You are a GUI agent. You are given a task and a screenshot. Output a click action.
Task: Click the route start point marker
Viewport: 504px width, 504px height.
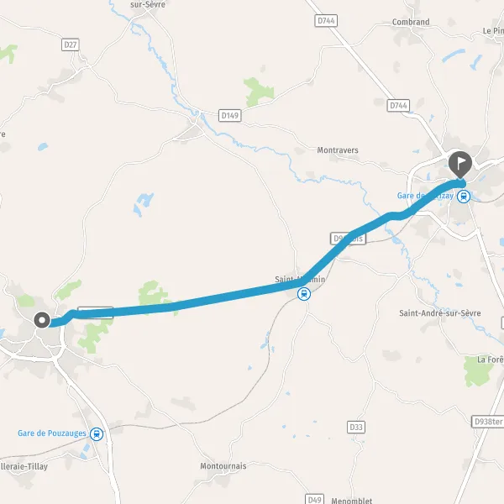42,320
